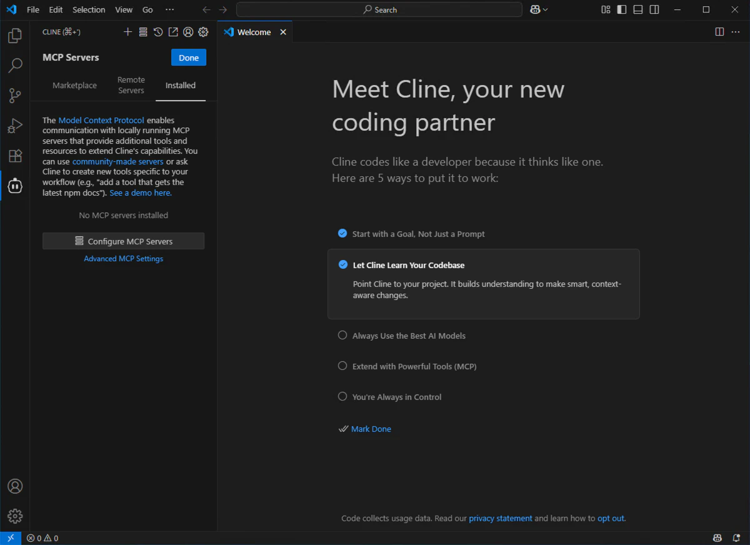Viewport: 750px width, 545px height.
Task: Toggle the bottom panel layout icon
Action: (x=638, y=9)
